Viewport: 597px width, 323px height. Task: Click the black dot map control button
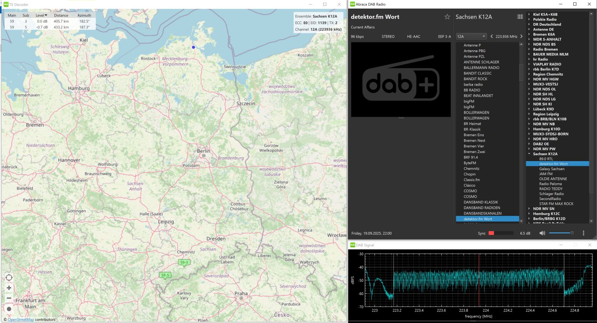(9, 309)
